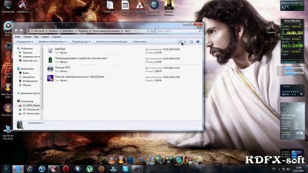Open uTorrent from the taskbar
The height and width of the screenshot is (173, 308).
[x=90, y=169]
